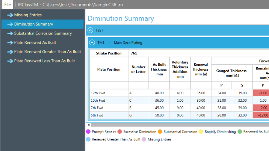Click the Gauged Thickness P sub-header
This screenshot has width=269, height=151.
(222, 85)
